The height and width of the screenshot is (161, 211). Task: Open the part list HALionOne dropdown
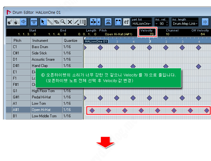coord(141,24)
